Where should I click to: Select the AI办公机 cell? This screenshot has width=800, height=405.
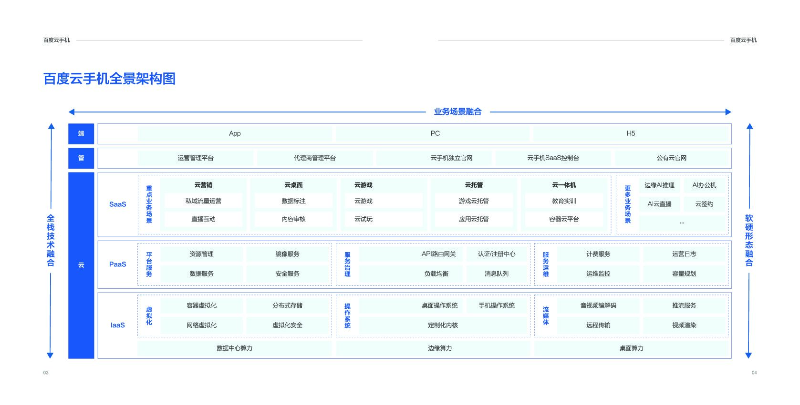(704, 185)
